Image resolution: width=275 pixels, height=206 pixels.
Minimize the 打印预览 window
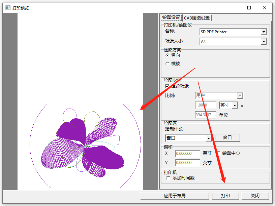click(x=234, y=8)
